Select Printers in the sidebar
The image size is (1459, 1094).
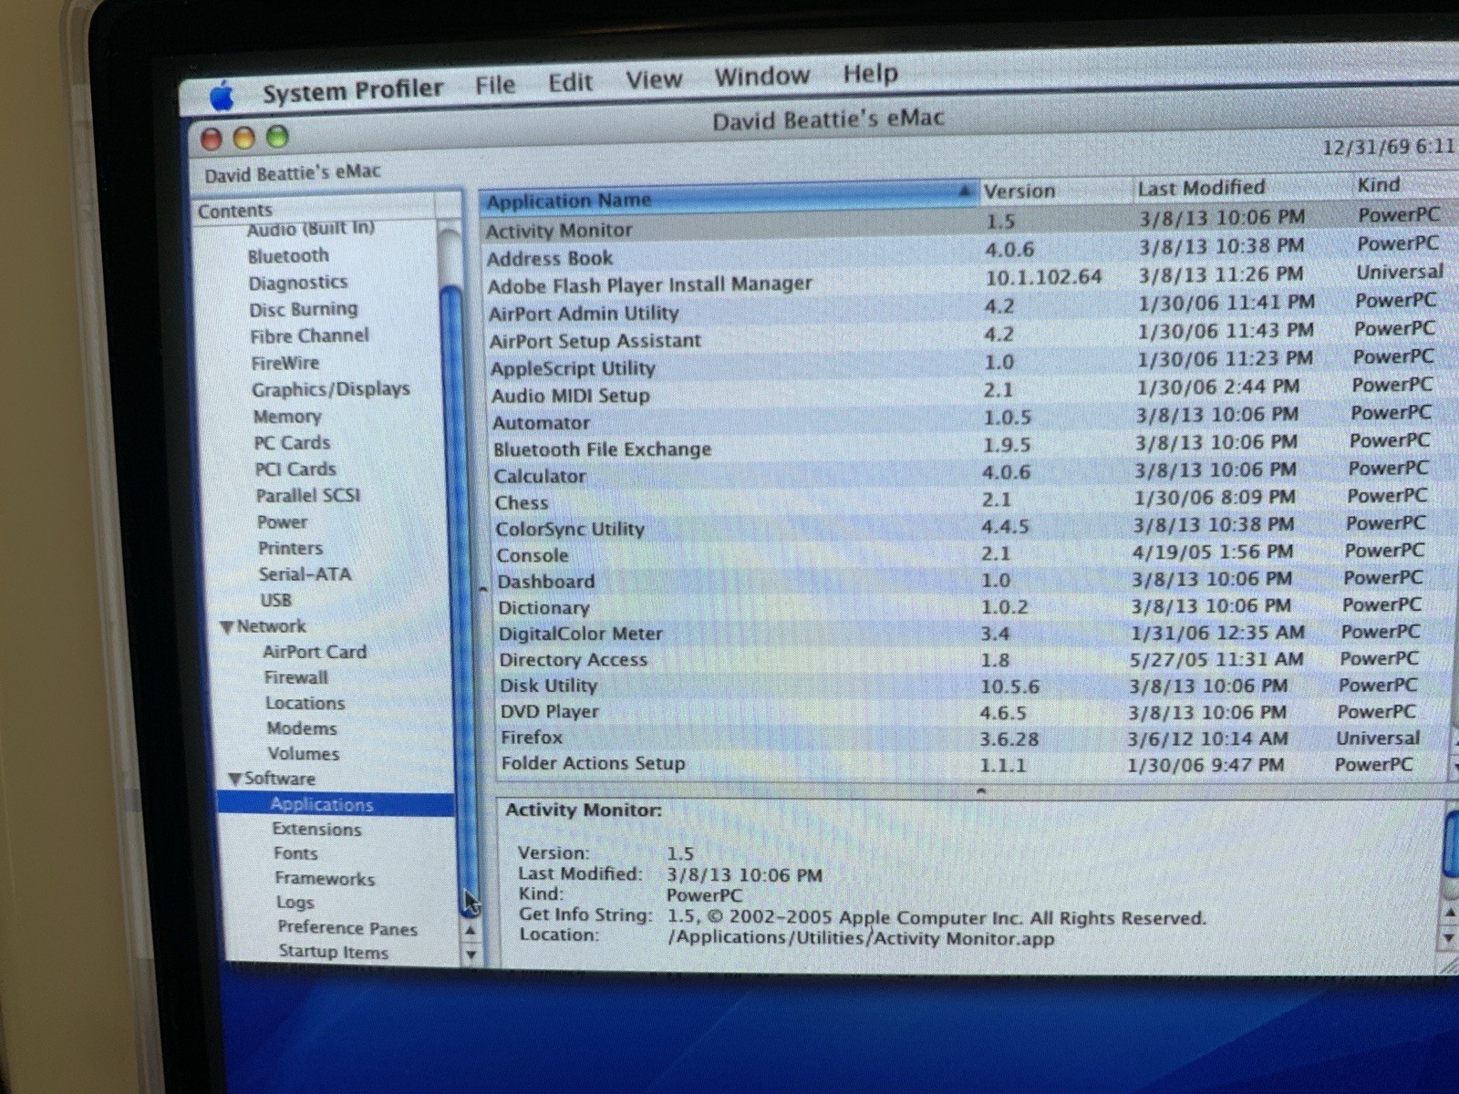pos(290,549)
